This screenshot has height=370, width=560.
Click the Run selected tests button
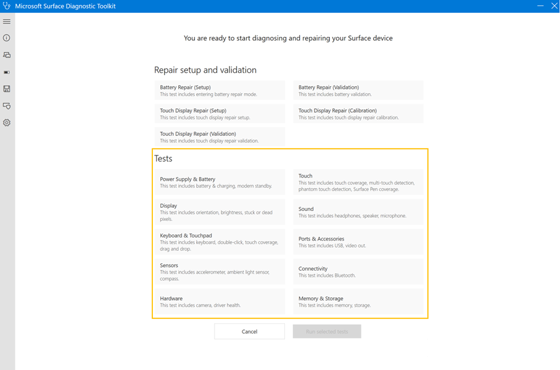327,331
